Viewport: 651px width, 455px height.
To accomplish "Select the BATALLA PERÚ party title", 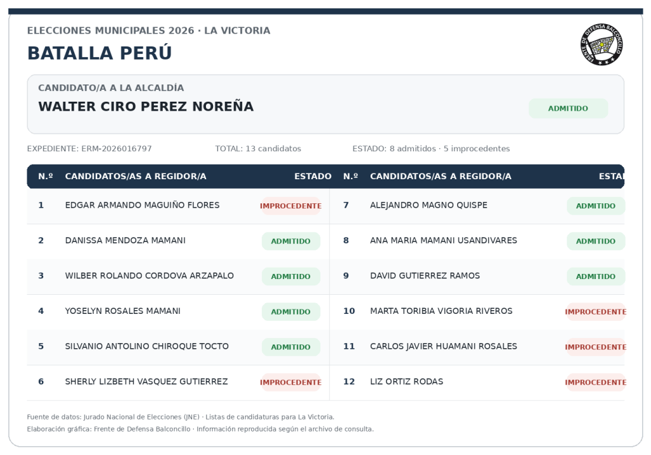I will [99, 53].
